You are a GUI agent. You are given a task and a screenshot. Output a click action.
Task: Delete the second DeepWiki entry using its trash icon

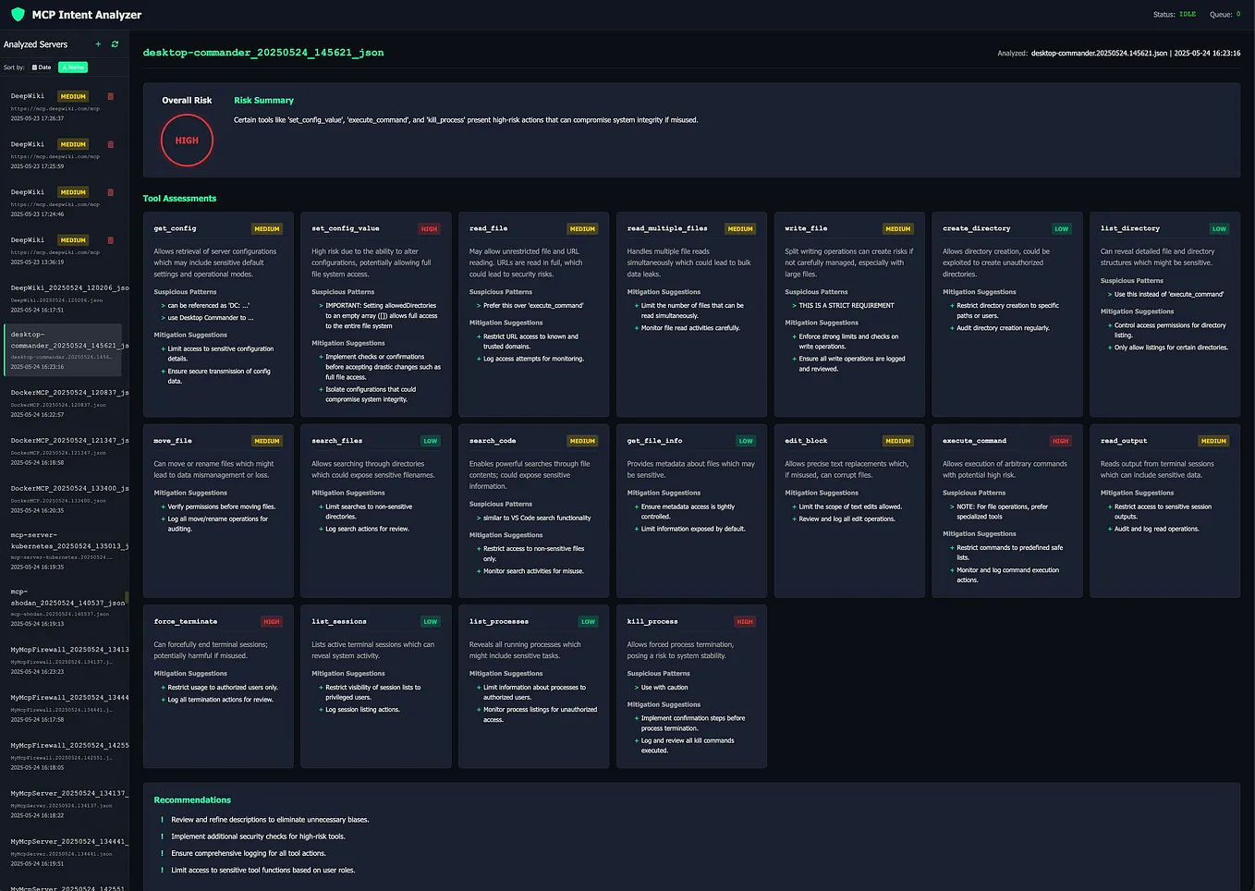coord(110,144)
